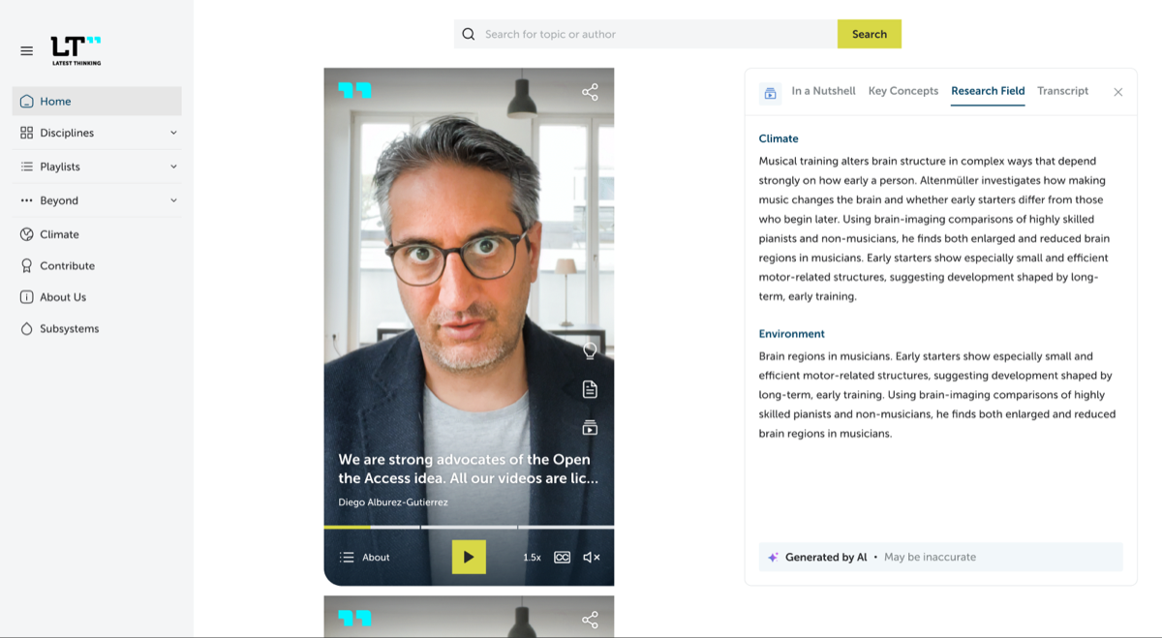Click the search topic or author field
The width and height of the screenshot is (1162, 638).
[646, 34]
